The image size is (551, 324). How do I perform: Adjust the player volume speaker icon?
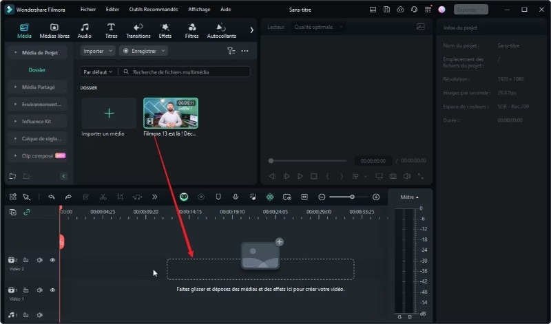pos(406,176)
